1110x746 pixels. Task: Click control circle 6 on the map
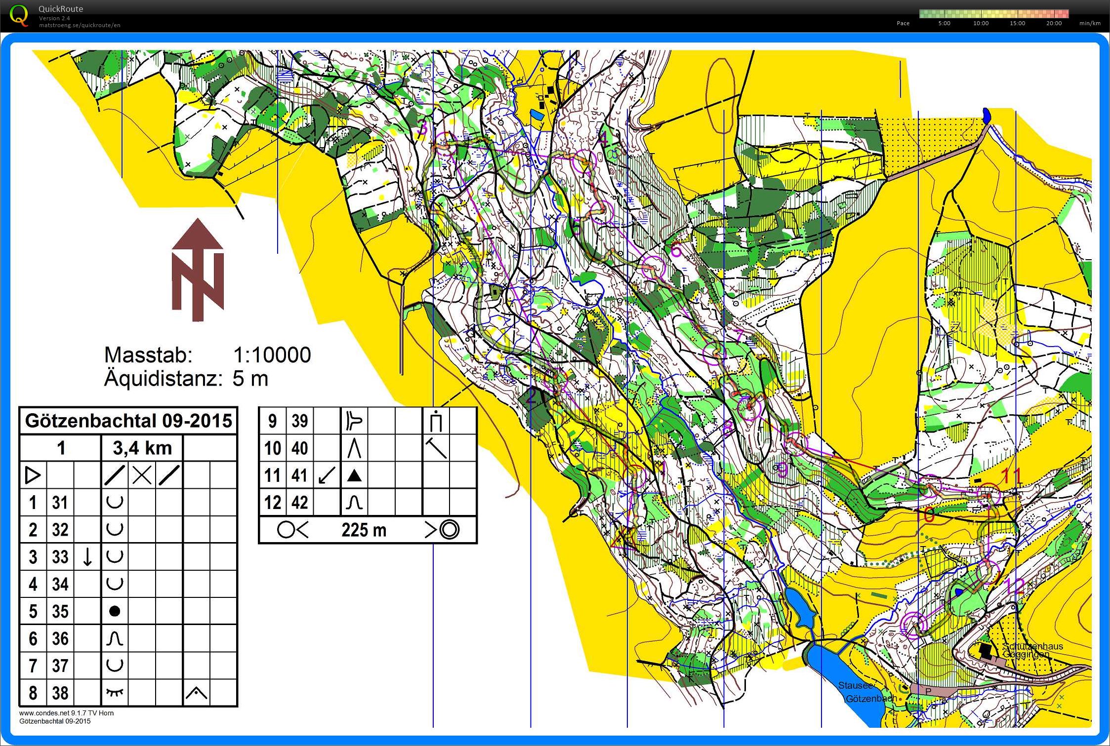654,268
